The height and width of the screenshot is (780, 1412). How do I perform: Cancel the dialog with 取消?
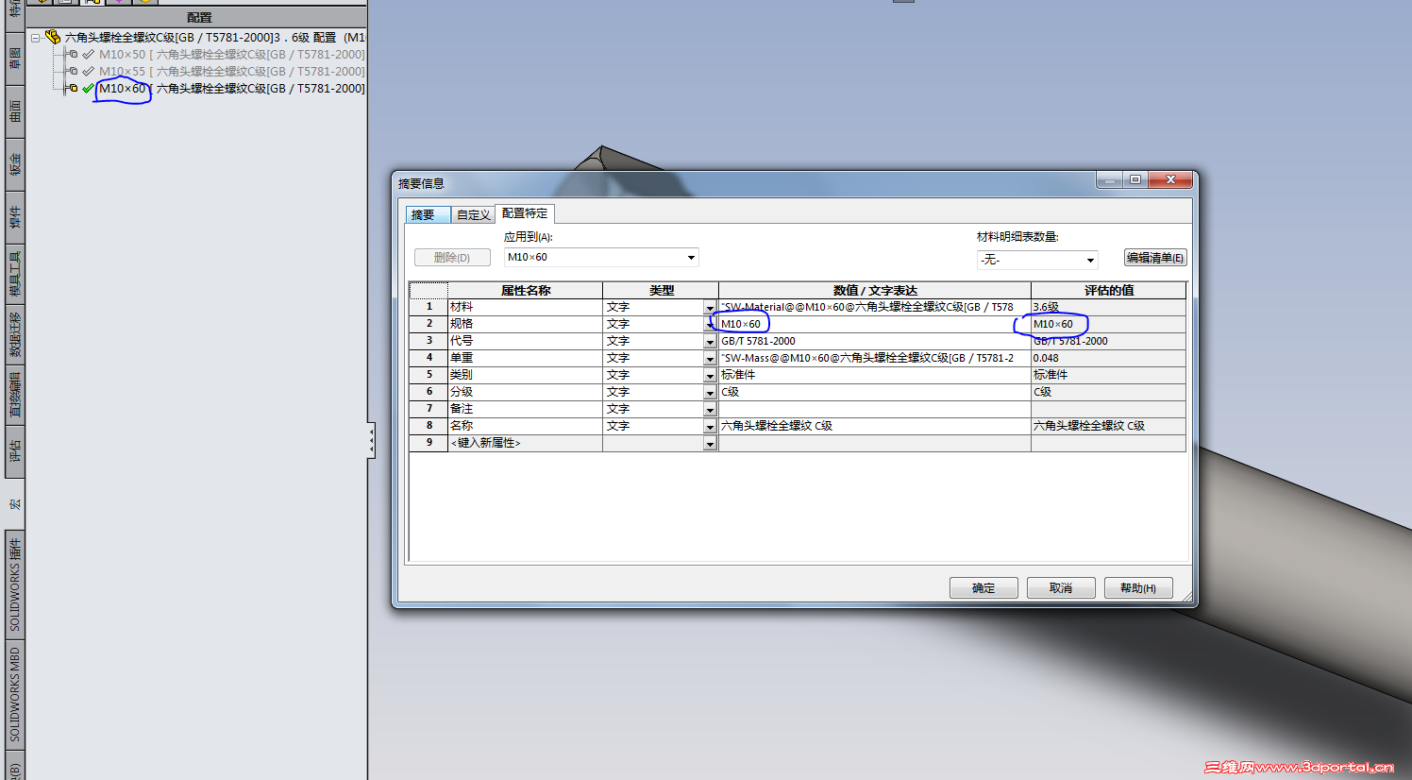click(x=1061, y=588)
